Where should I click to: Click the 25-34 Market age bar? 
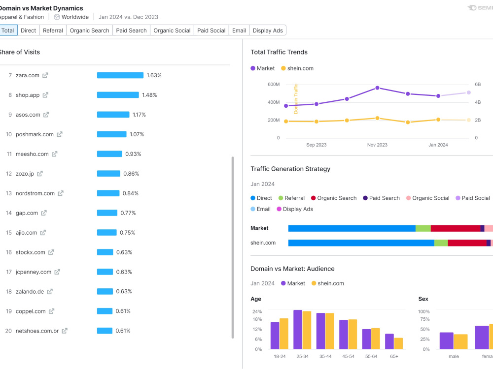pyautogui.click(x=298, y=330)
